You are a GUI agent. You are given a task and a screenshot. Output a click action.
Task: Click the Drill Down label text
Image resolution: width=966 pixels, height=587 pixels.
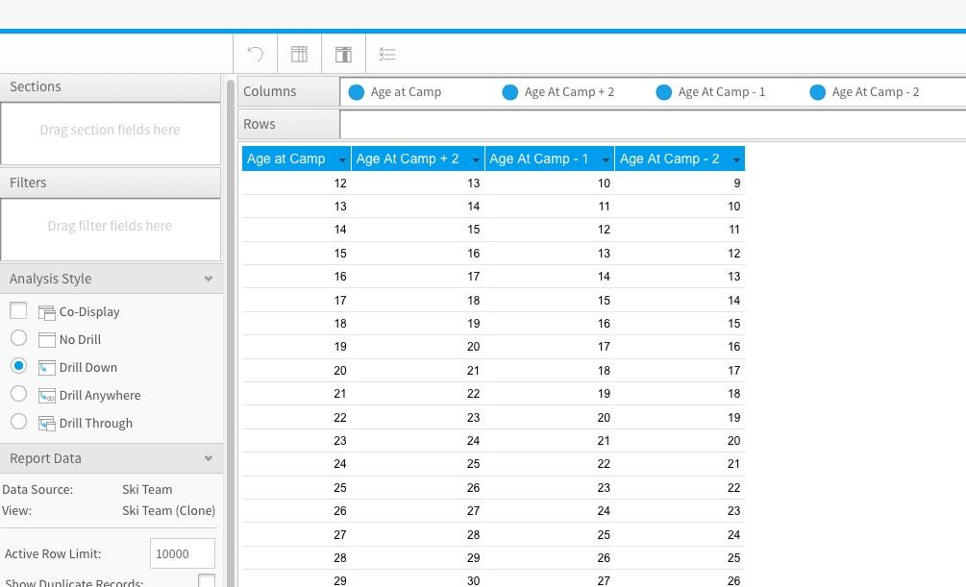coord(88,368)
